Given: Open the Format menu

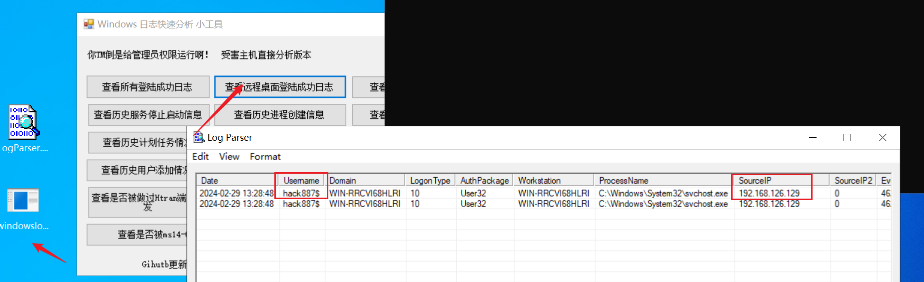Looking at the screenshot, I should point(265,157).
